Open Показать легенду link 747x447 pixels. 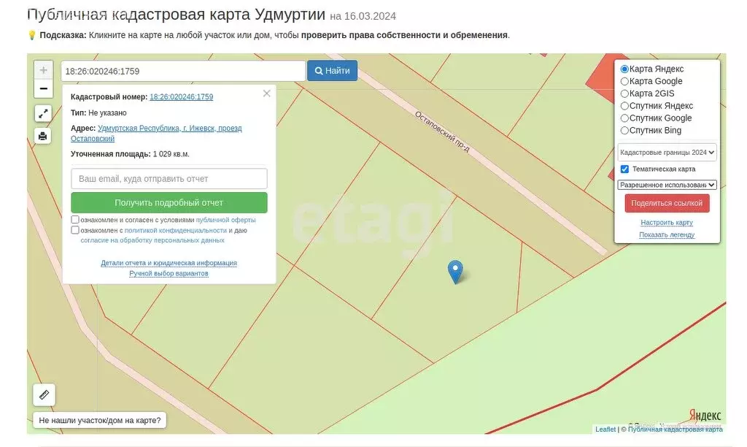pos(667,234)
